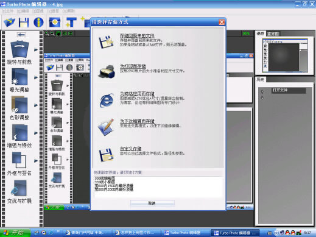The width and height of the screenshot is (316, 237).
Task: Click the zoom out magnifier icon
Action: 52,34
